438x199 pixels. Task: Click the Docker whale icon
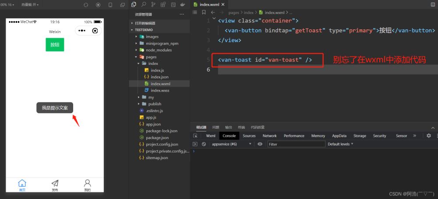[182, 4]
